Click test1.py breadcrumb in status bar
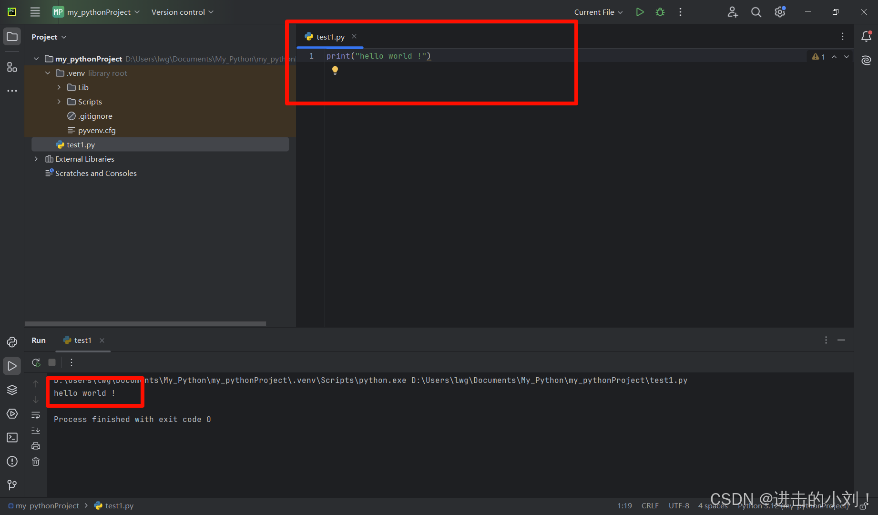The image size is (878, 515). tap(114, 505)
